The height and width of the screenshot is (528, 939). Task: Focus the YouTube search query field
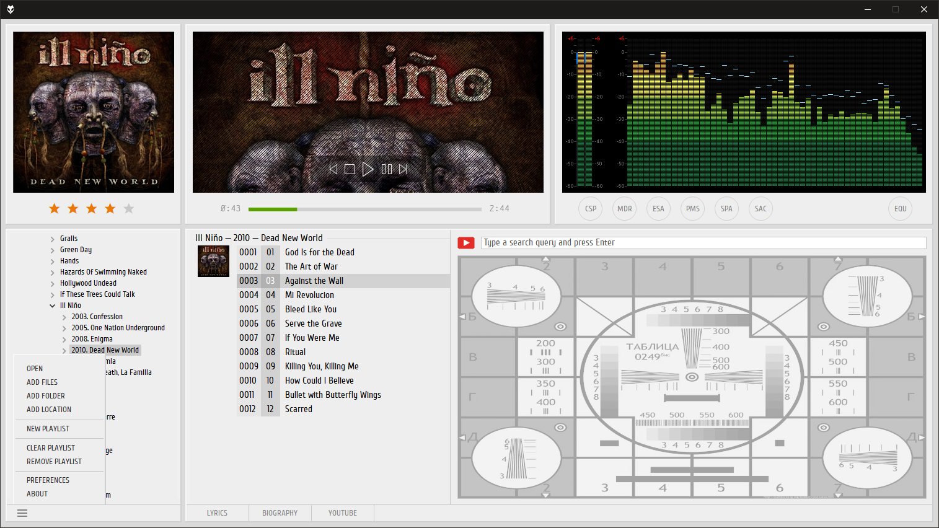[703, 243]
